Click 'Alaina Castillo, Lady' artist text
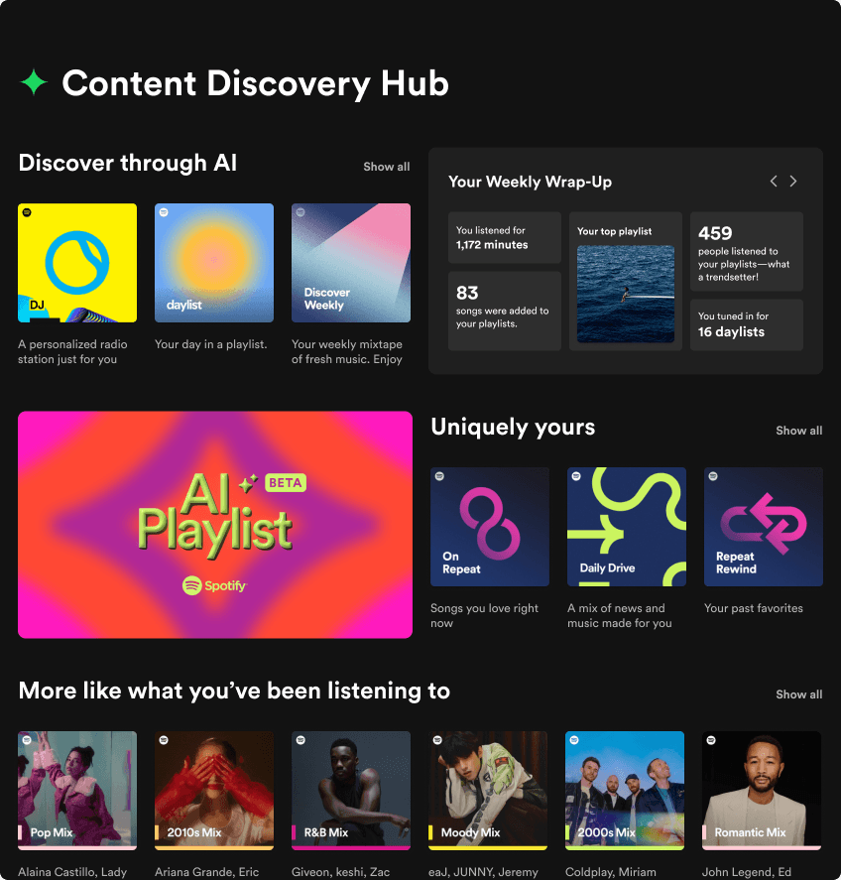Image resolution: width=841 pixels, height=880 pixels. click(x=72, y=872)
